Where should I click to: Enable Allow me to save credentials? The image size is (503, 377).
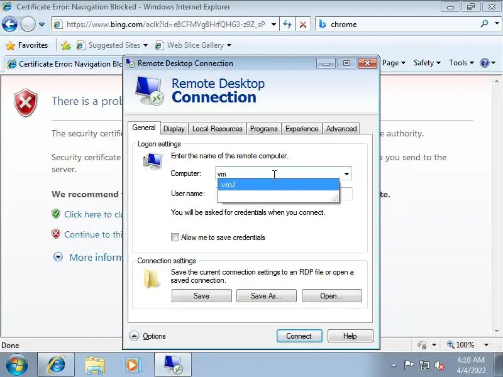click(x=175, y=238)
